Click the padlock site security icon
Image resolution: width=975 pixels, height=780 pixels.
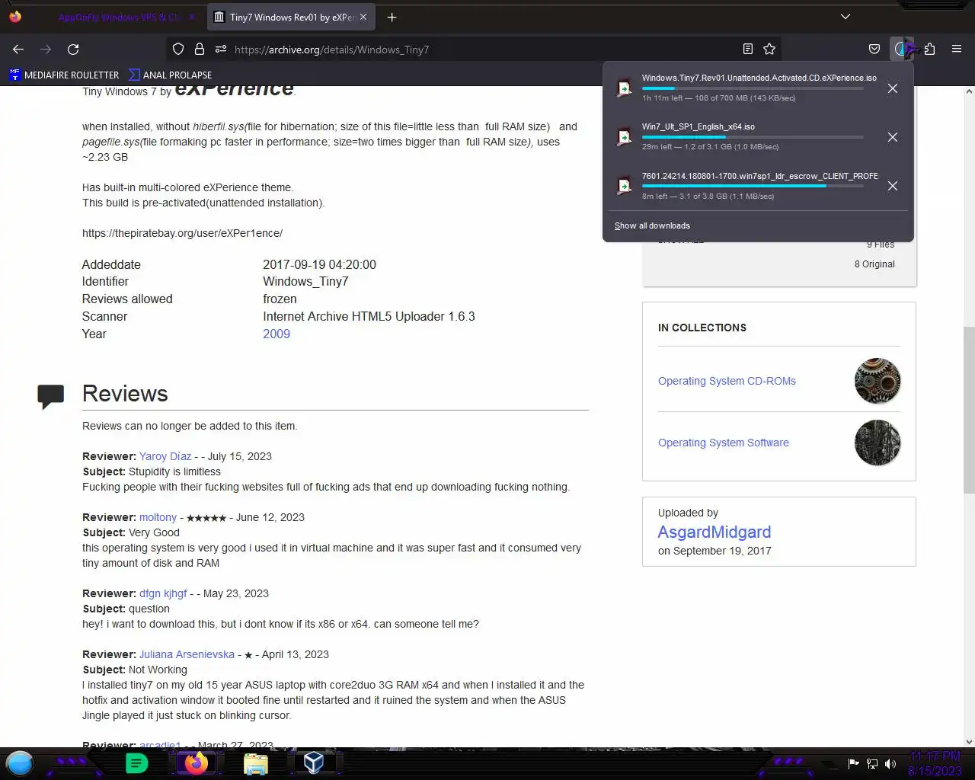(x=200, y=50)
